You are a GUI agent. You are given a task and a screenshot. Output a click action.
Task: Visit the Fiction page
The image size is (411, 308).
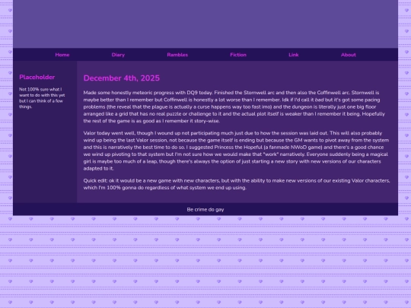pos(238,55)
